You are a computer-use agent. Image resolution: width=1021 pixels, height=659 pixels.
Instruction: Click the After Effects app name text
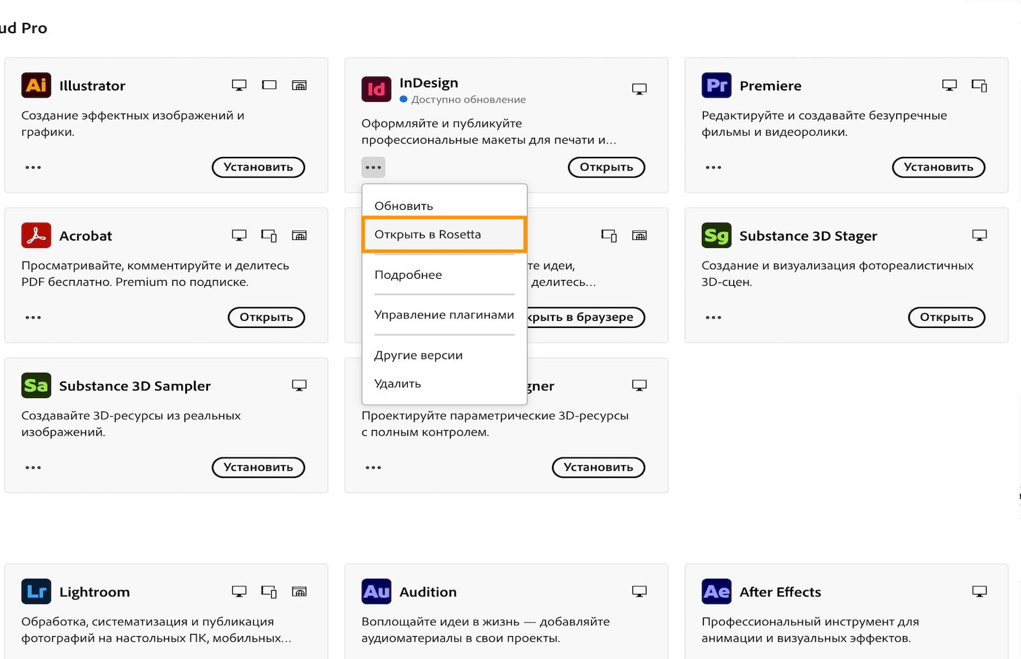[x=780, y=592]
